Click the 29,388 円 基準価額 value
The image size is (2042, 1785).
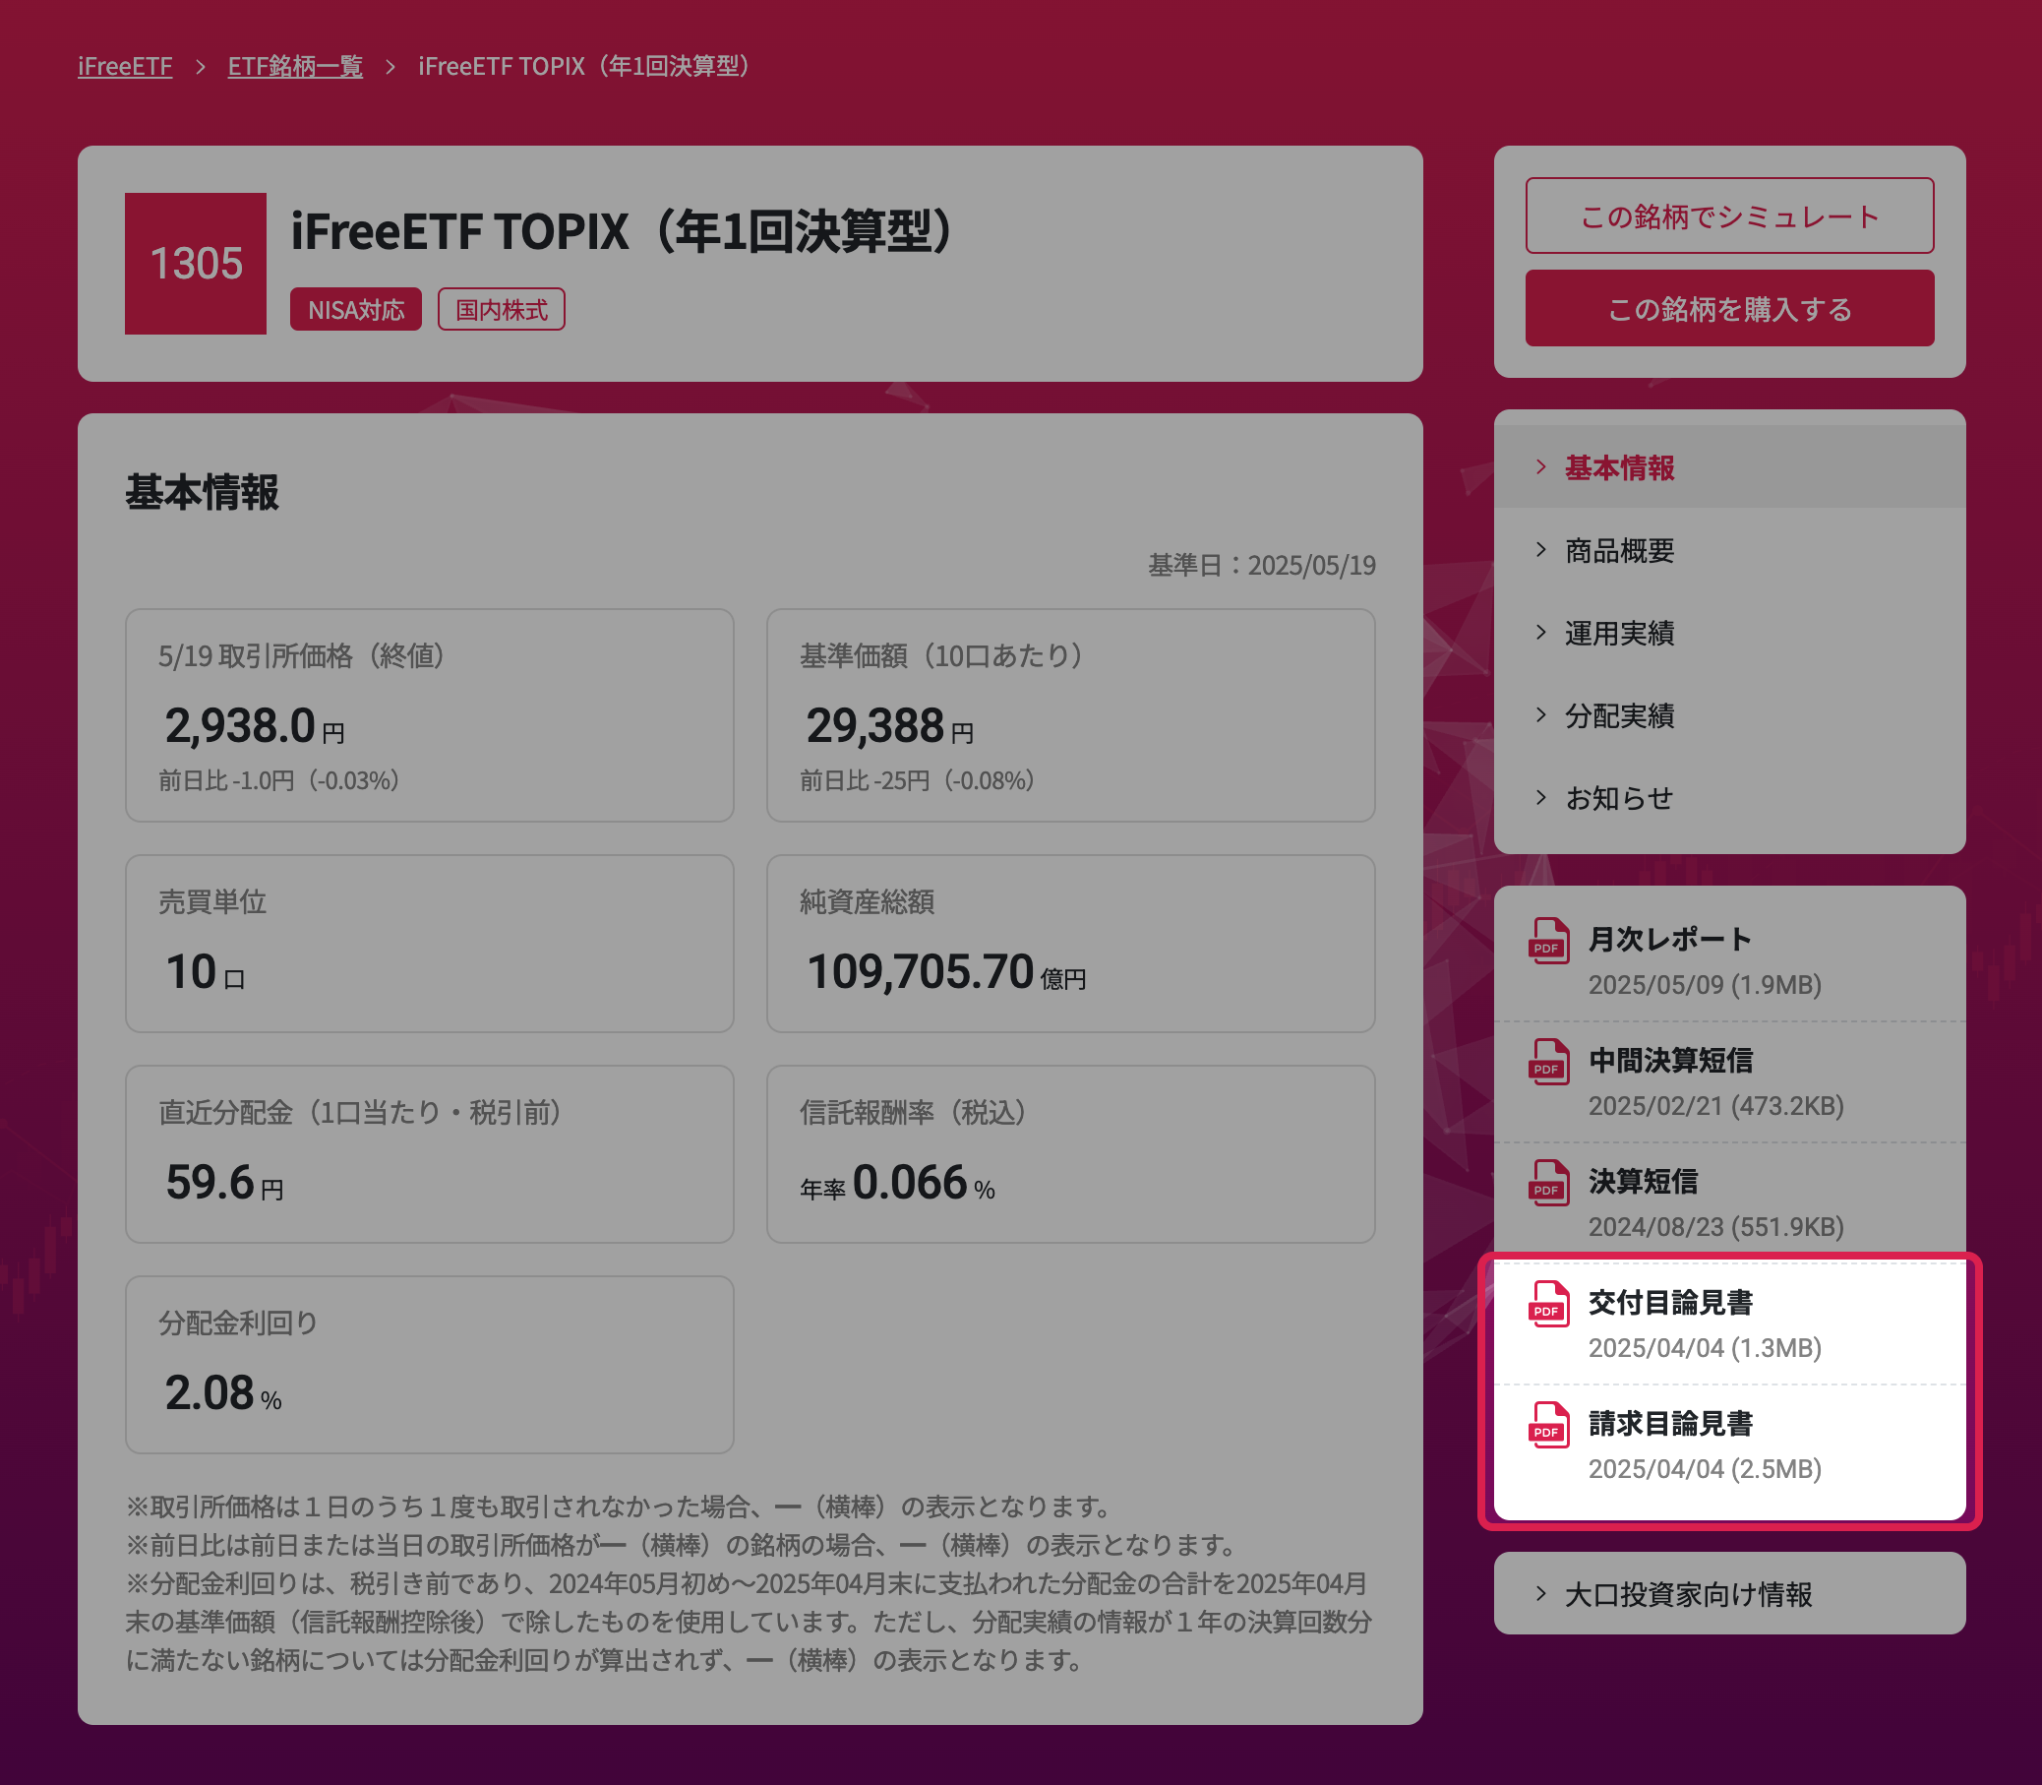point(889,726)
